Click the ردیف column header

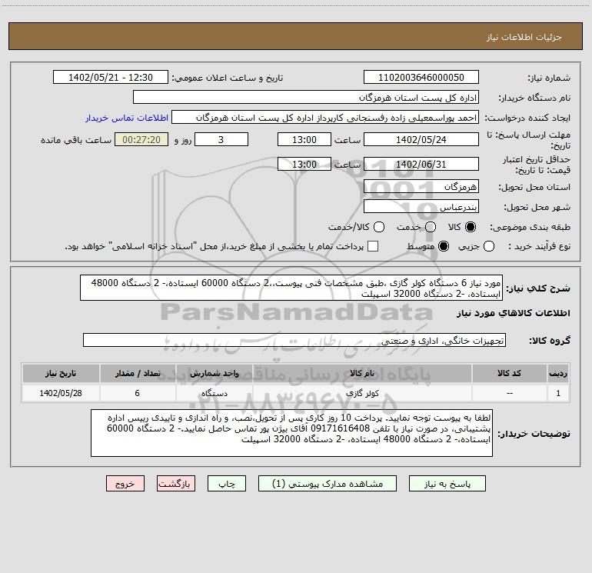(558, 374)
